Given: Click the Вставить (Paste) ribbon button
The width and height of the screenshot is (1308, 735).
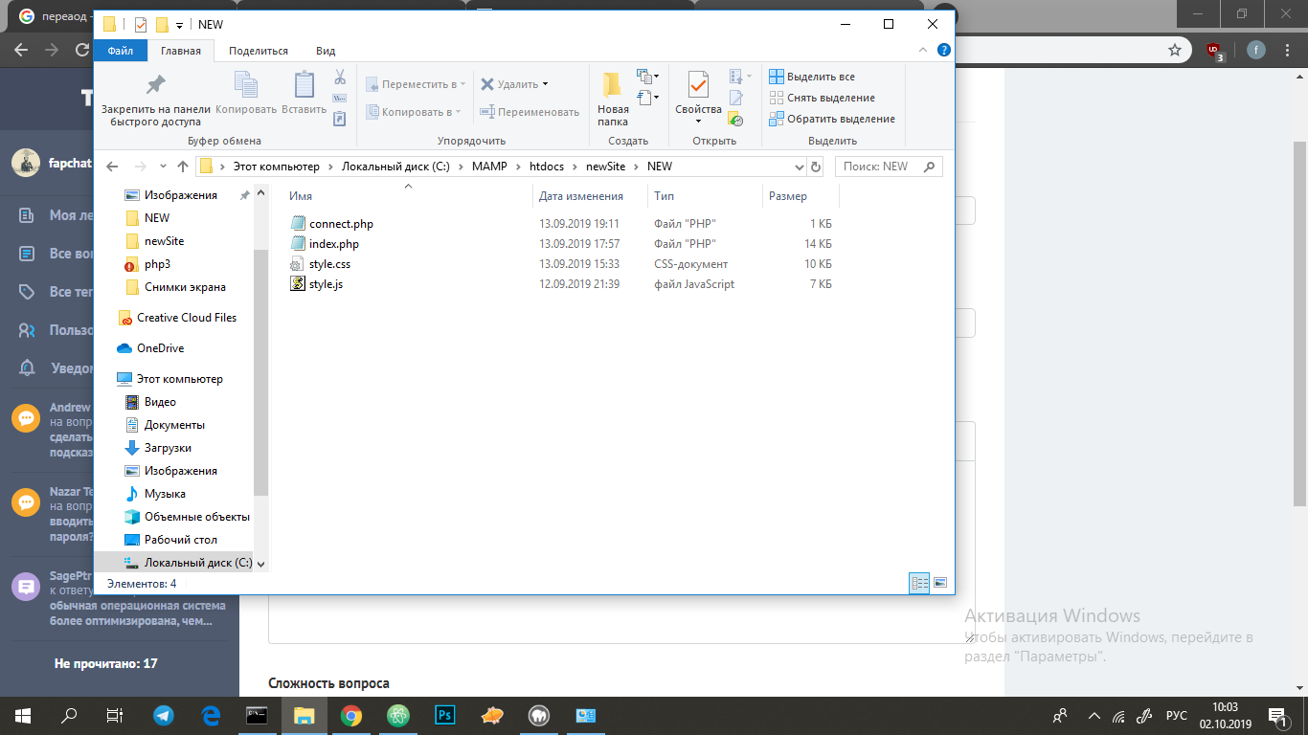Looking at the screenshot, I should [304, 93].
